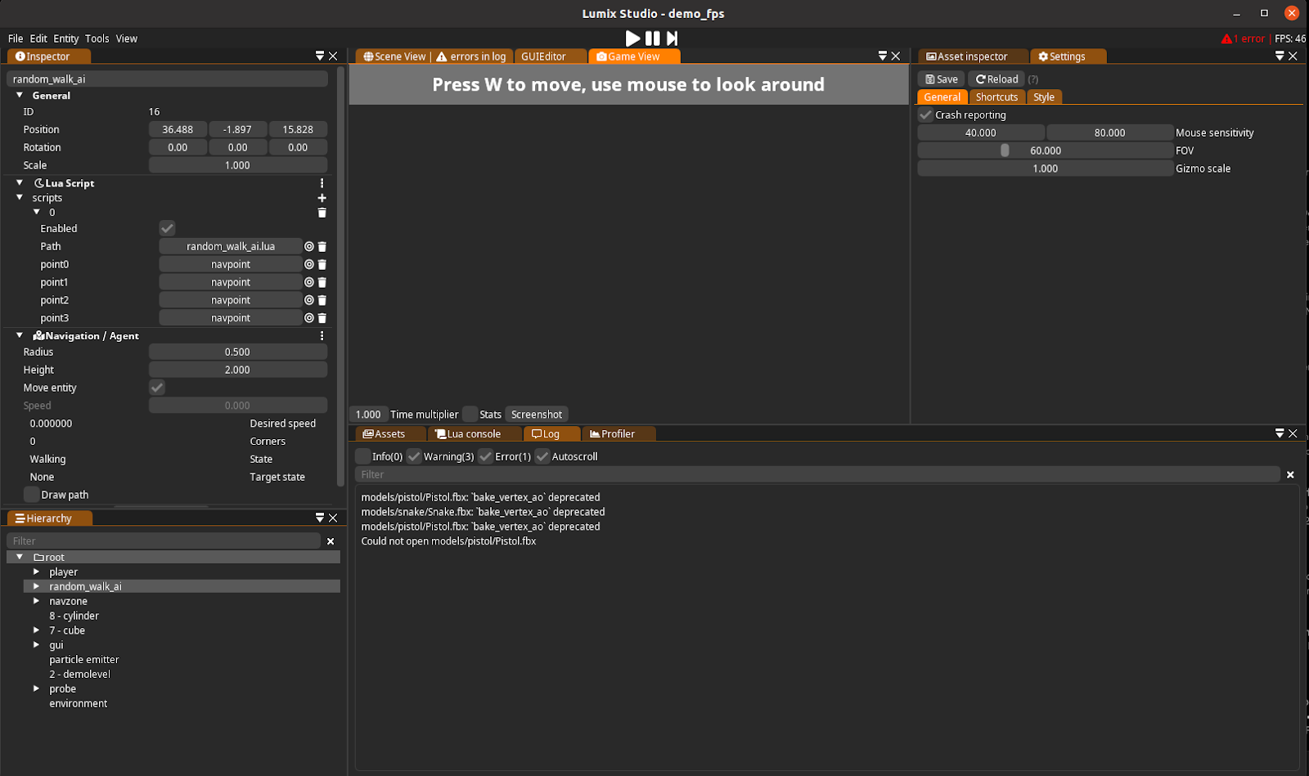Click the Gizmo scale slider
The image size is (1309, 776).
(1046, 168)
